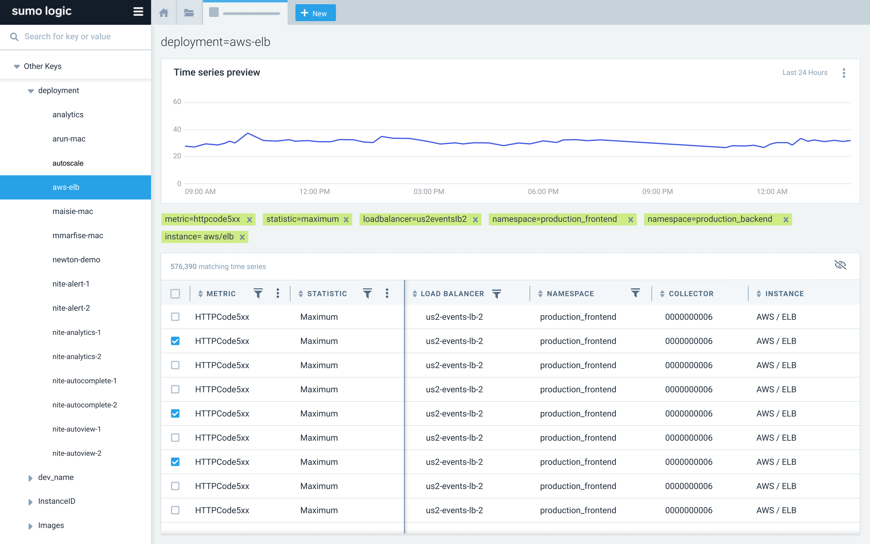The image size is (870, 544).
Task: Go to the Home tab icon
Action: click(164, 13)
